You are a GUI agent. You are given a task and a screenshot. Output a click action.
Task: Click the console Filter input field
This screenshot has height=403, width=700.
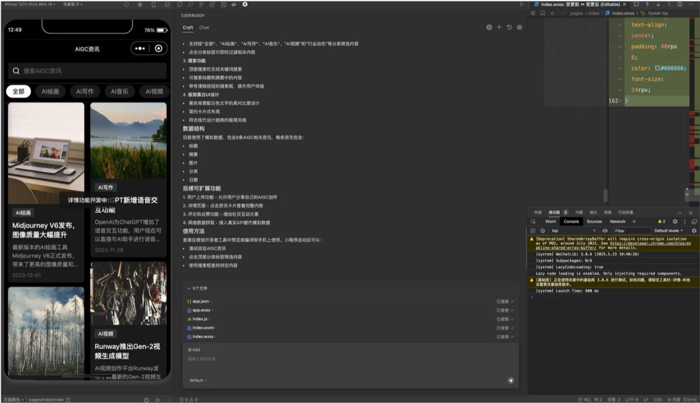(632, 231)
